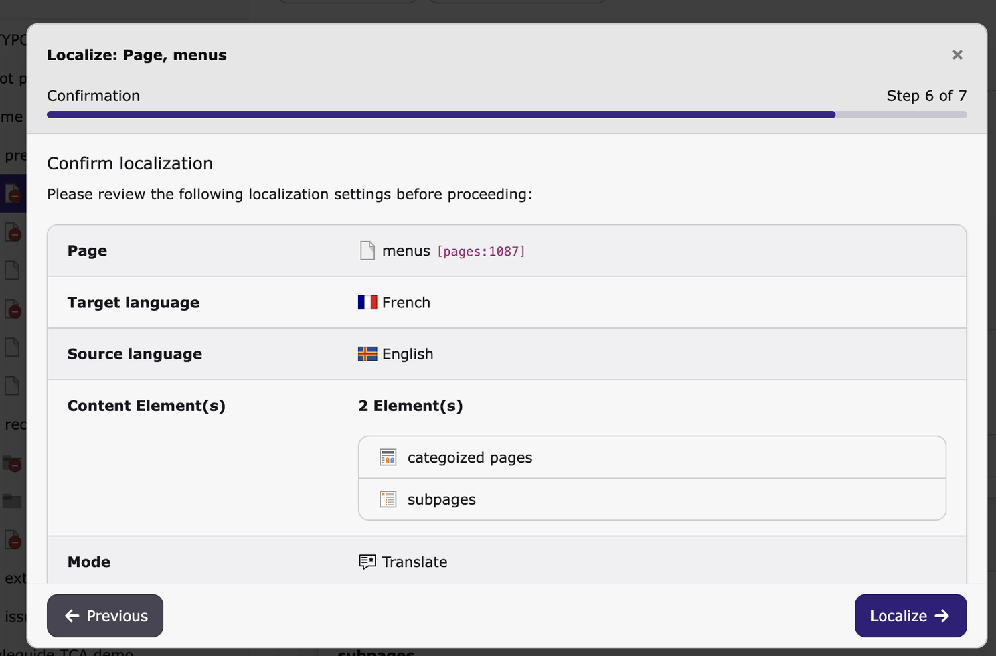
Task: Go back with the Previous button
Action: tap(105, 616)
